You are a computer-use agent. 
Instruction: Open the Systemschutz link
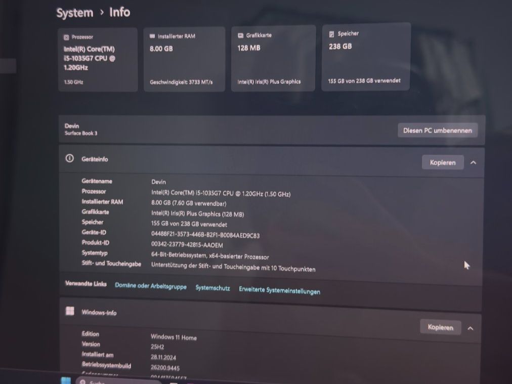212,288
